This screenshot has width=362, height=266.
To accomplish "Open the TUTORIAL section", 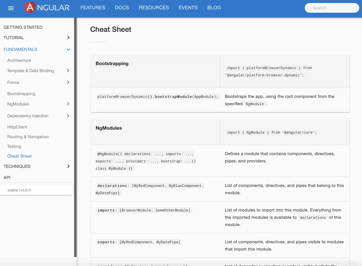I will (x=14, y=38).
